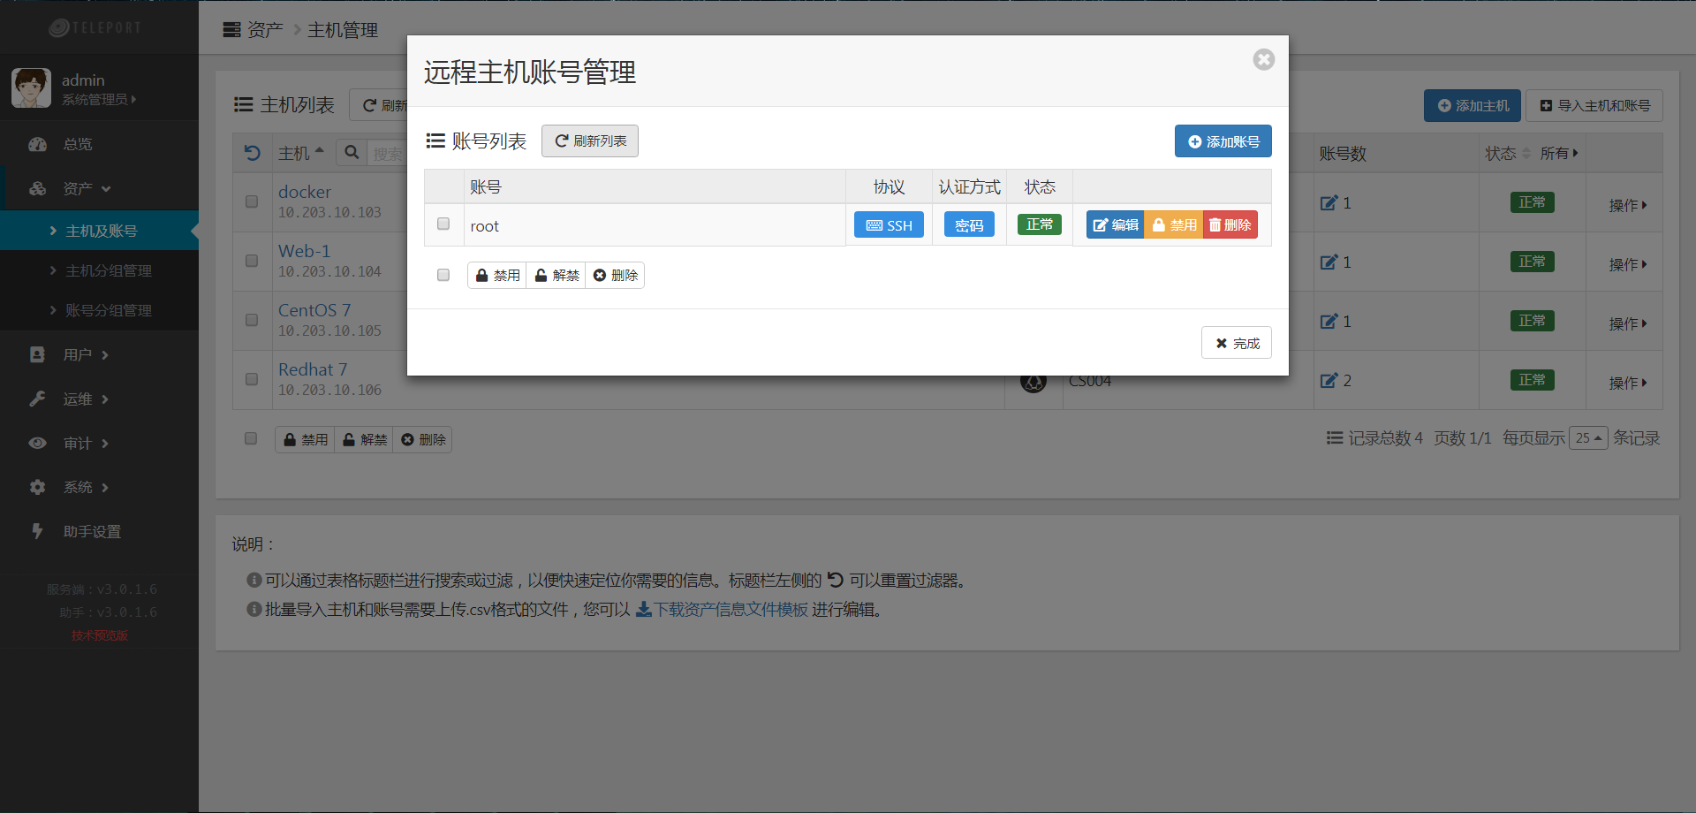This screenshot has width=1696, height=813.
Task: Click host list bulk 解禁 button
Action: pos(364,440)
